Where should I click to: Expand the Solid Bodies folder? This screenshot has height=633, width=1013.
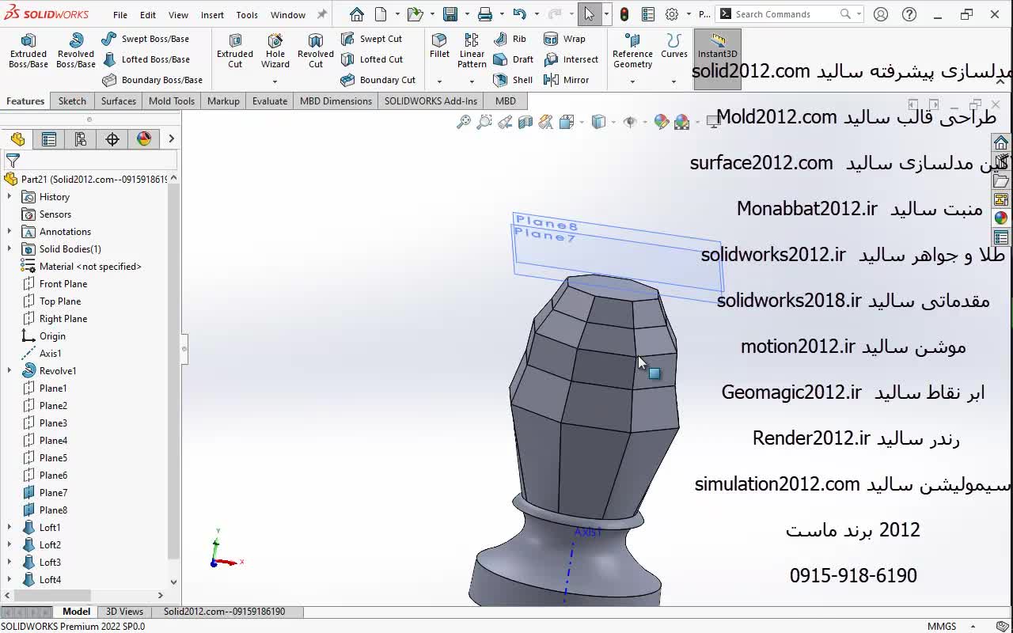coord(9,249)
